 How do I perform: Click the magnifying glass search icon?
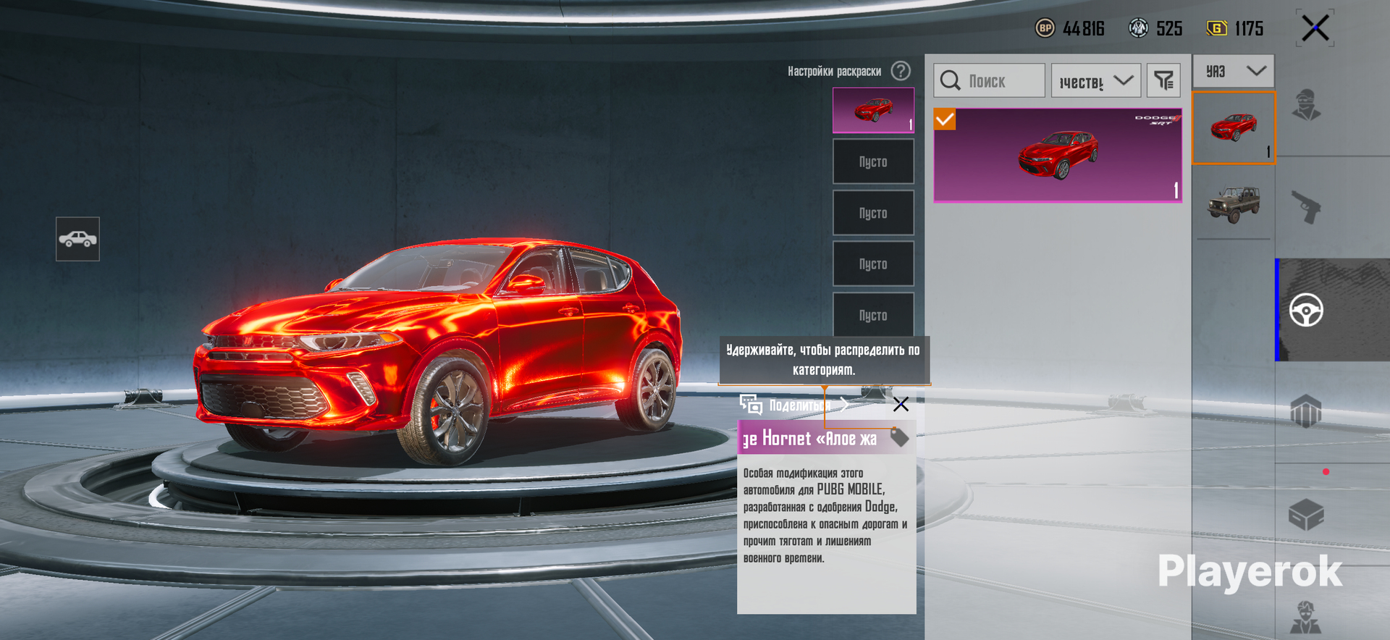pyautogui.click(x=951, y=80)
